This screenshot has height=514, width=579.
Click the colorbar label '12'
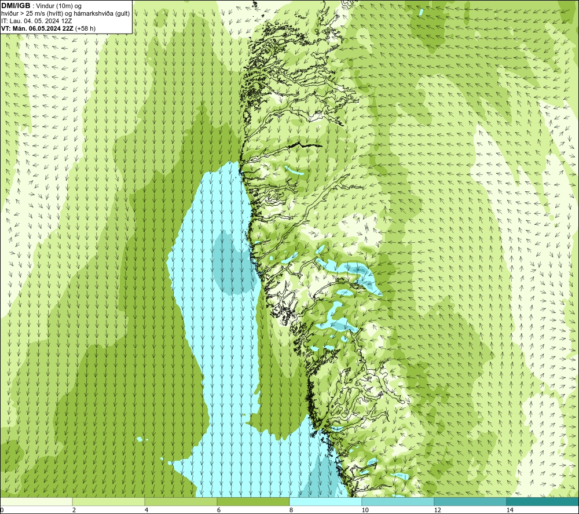pyautogui.click(x=437, y=510)
